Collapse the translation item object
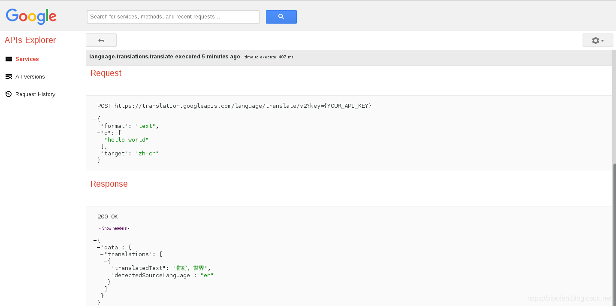 (106, 261)
